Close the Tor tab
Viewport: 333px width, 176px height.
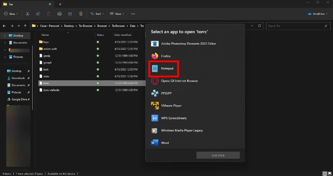[50, 4]
